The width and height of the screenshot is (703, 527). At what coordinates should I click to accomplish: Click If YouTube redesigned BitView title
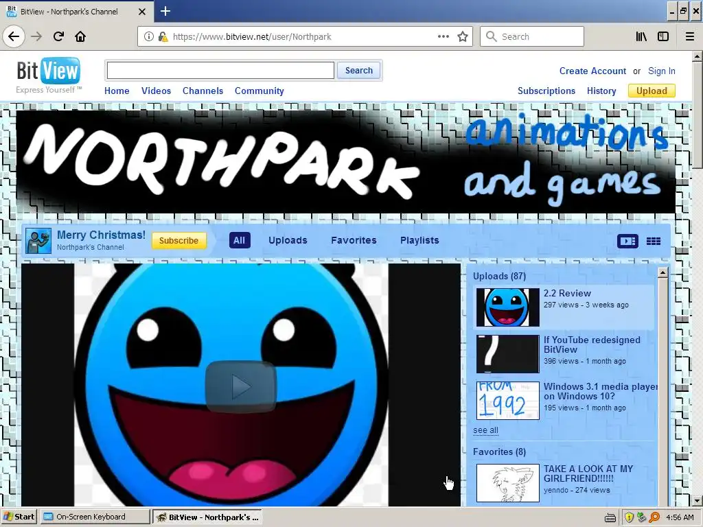592,344
